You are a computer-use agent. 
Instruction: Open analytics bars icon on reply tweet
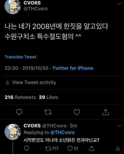pyautogui.click(x=118, y=148)
